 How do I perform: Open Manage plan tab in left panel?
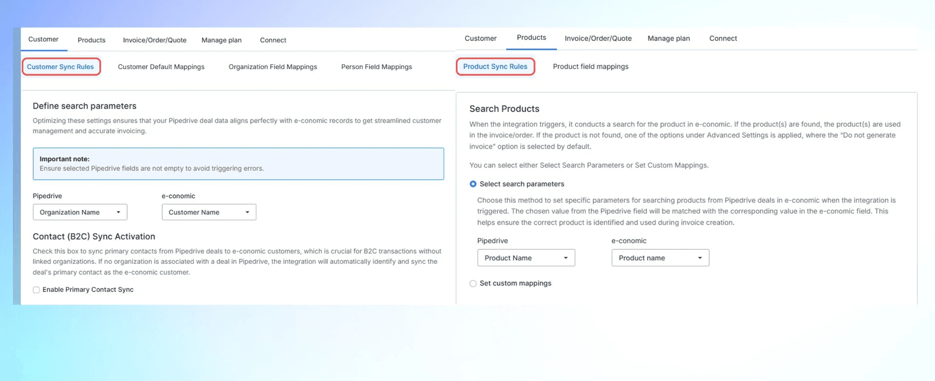[222, 40]
